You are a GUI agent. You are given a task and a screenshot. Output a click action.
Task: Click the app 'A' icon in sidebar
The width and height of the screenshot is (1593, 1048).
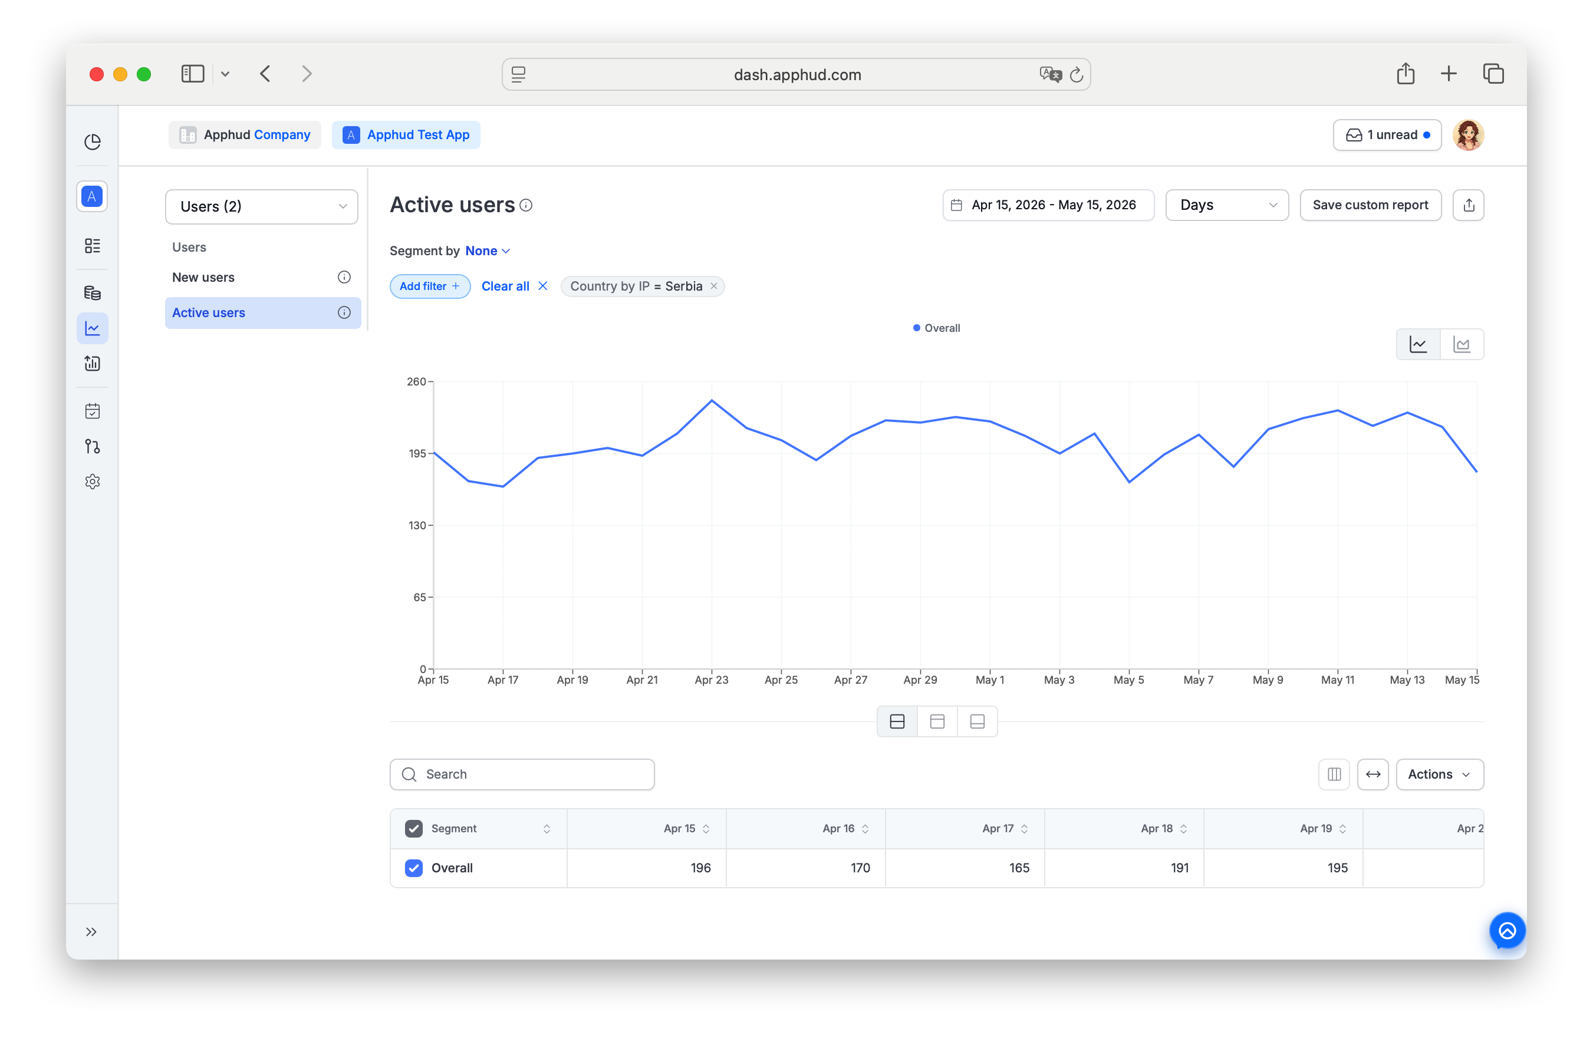(93, 197)
